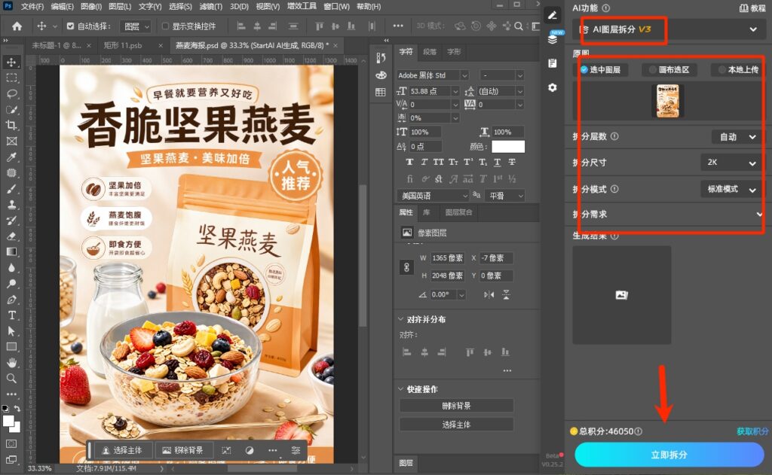Click the 删除背景 quick action button
This screenshot has height=475, width=772.
click(x=456, y=406)
